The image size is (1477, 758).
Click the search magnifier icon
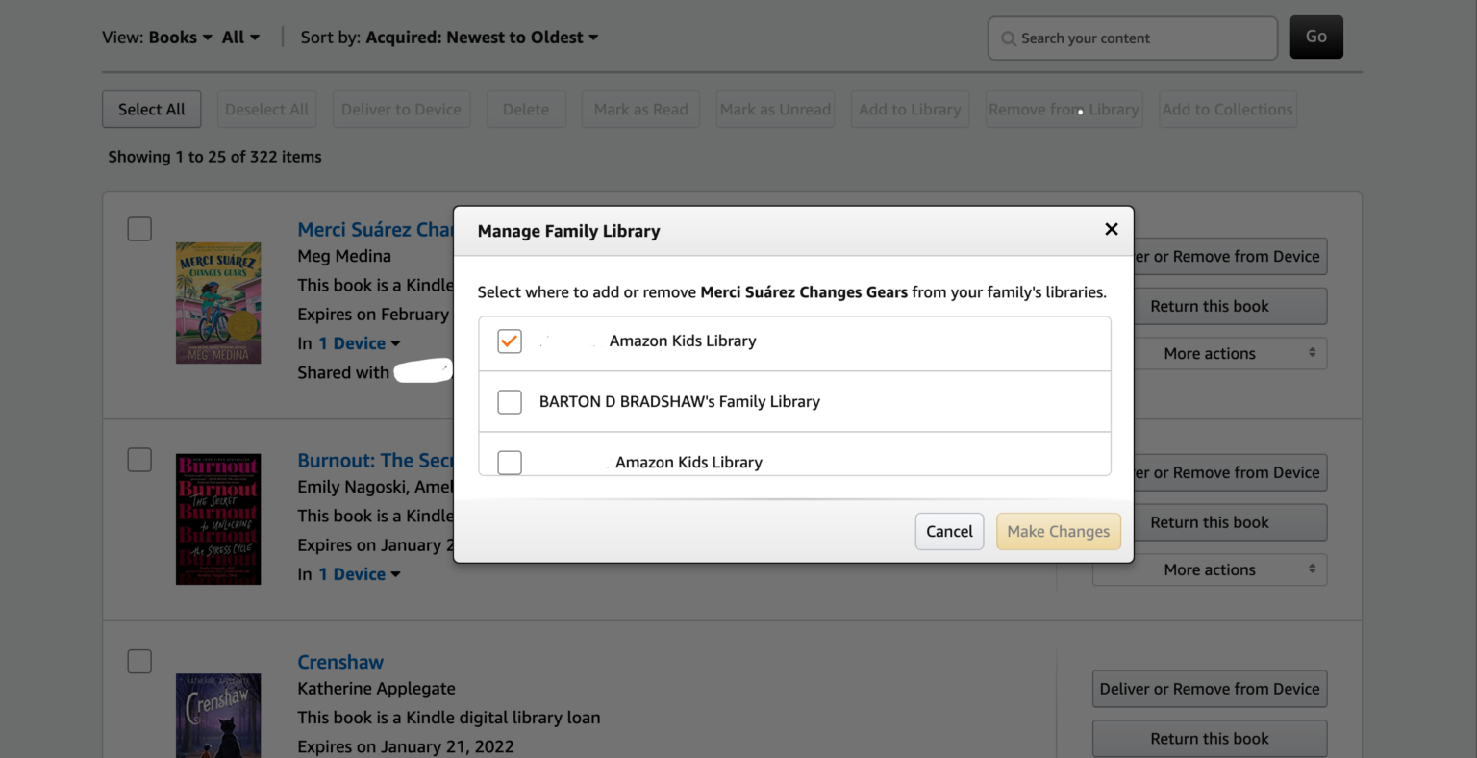(x=1008, y=38)
